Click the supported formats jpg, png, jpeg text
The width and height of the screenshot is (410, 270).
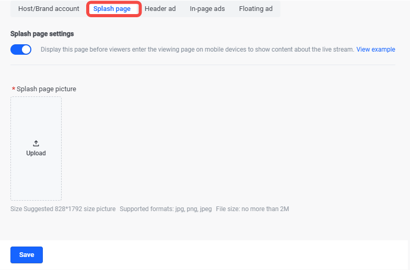(x=166, y=209)
